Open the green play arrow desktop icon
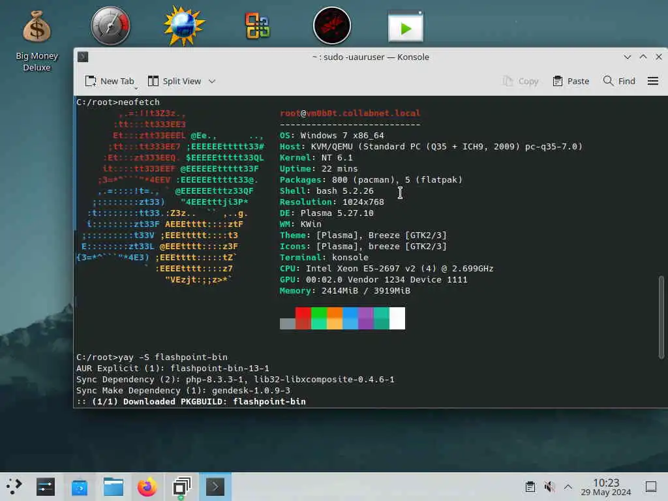Screen dimensions: 668x501 point(406,27)
